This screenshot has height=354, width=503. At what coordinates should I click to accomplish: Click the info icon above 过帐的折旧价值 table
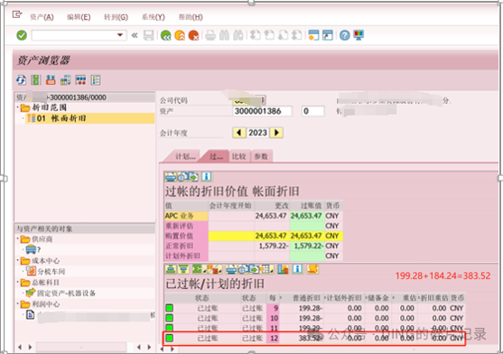206,177
